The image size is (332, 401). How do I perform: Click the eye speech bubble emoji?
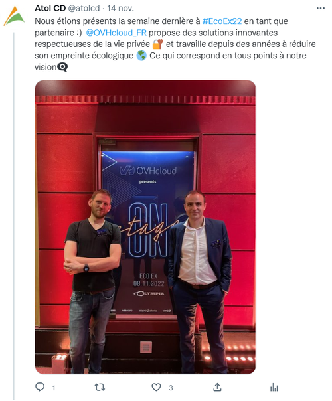[62, 67]
